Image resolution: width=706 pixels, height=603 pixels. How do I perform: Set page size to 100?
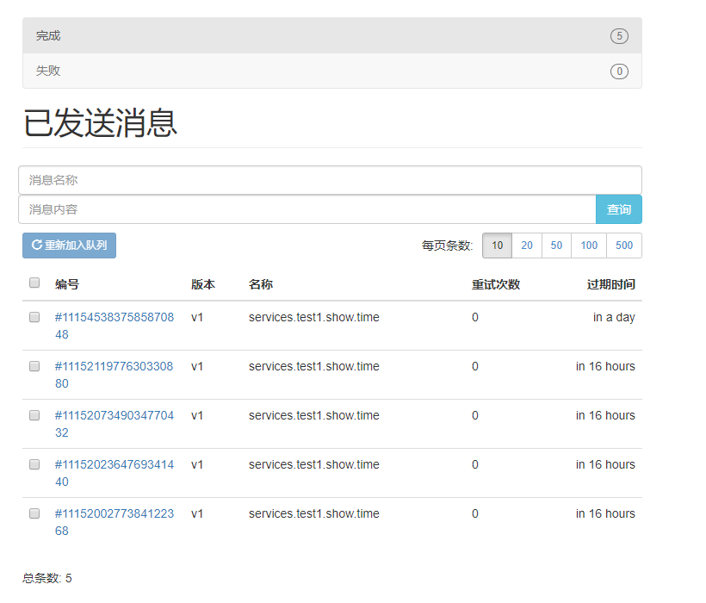coord(589,246)
